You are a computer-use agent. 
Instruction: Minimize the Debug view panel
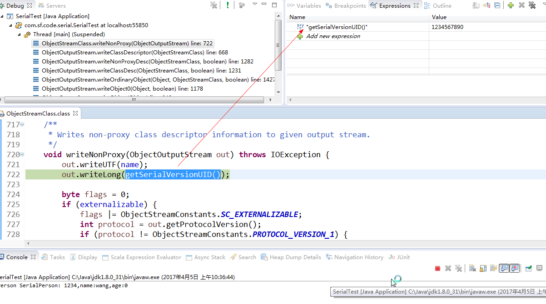[x=264, y=4]
